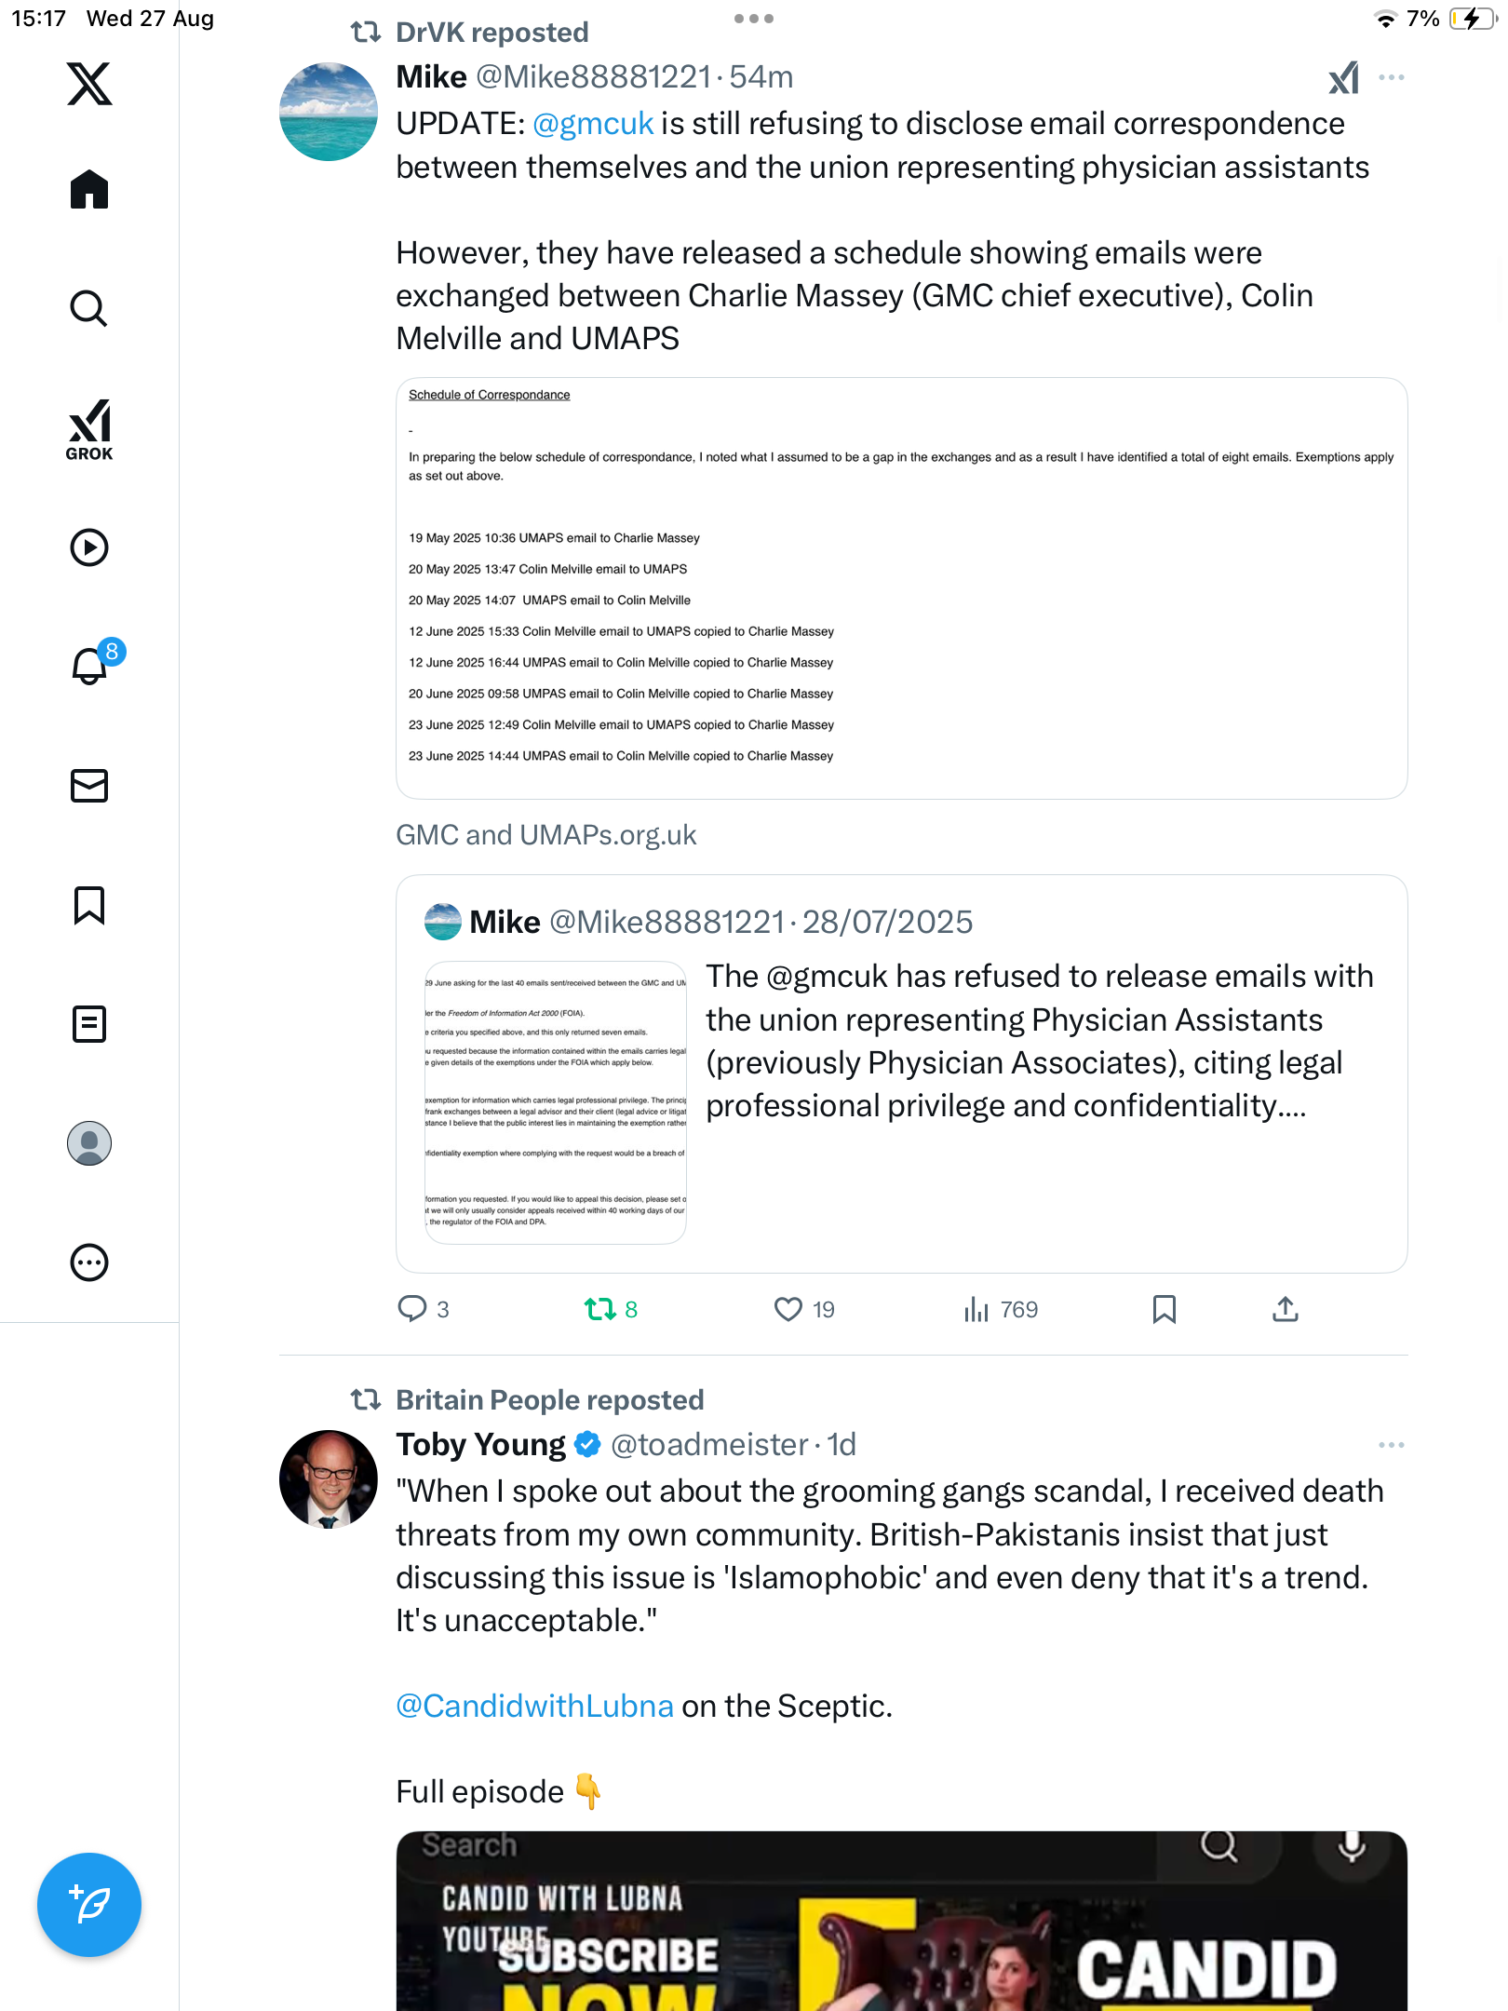Open the Schedule of Correspondance image
This screenshot has height=2011, width=1508.
pyautogui.click(x=901, y=588)
